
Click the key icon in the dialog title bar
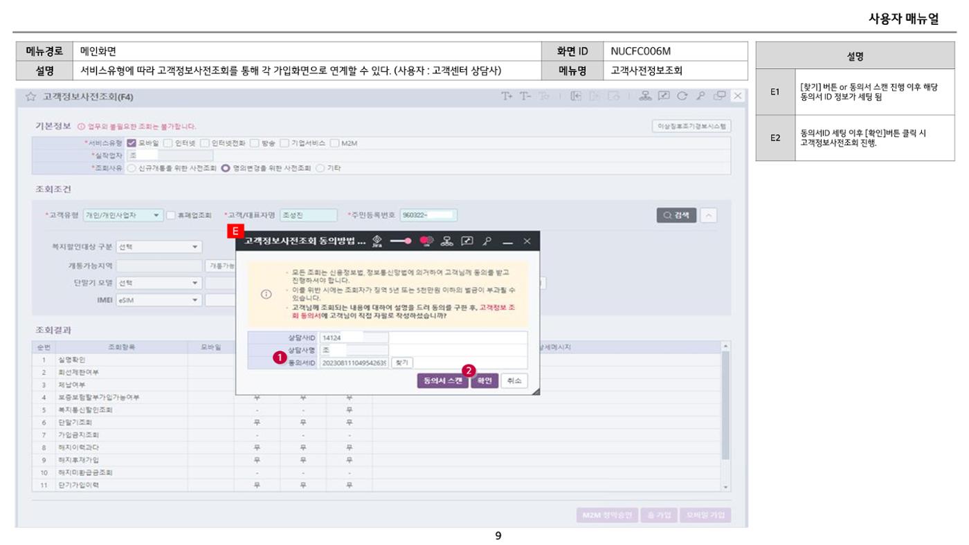pos(487,240)
